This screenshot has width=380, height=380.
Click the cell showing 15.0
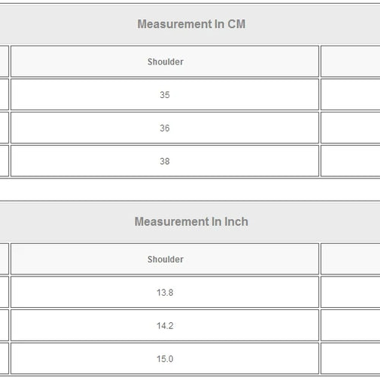point(165,359)
